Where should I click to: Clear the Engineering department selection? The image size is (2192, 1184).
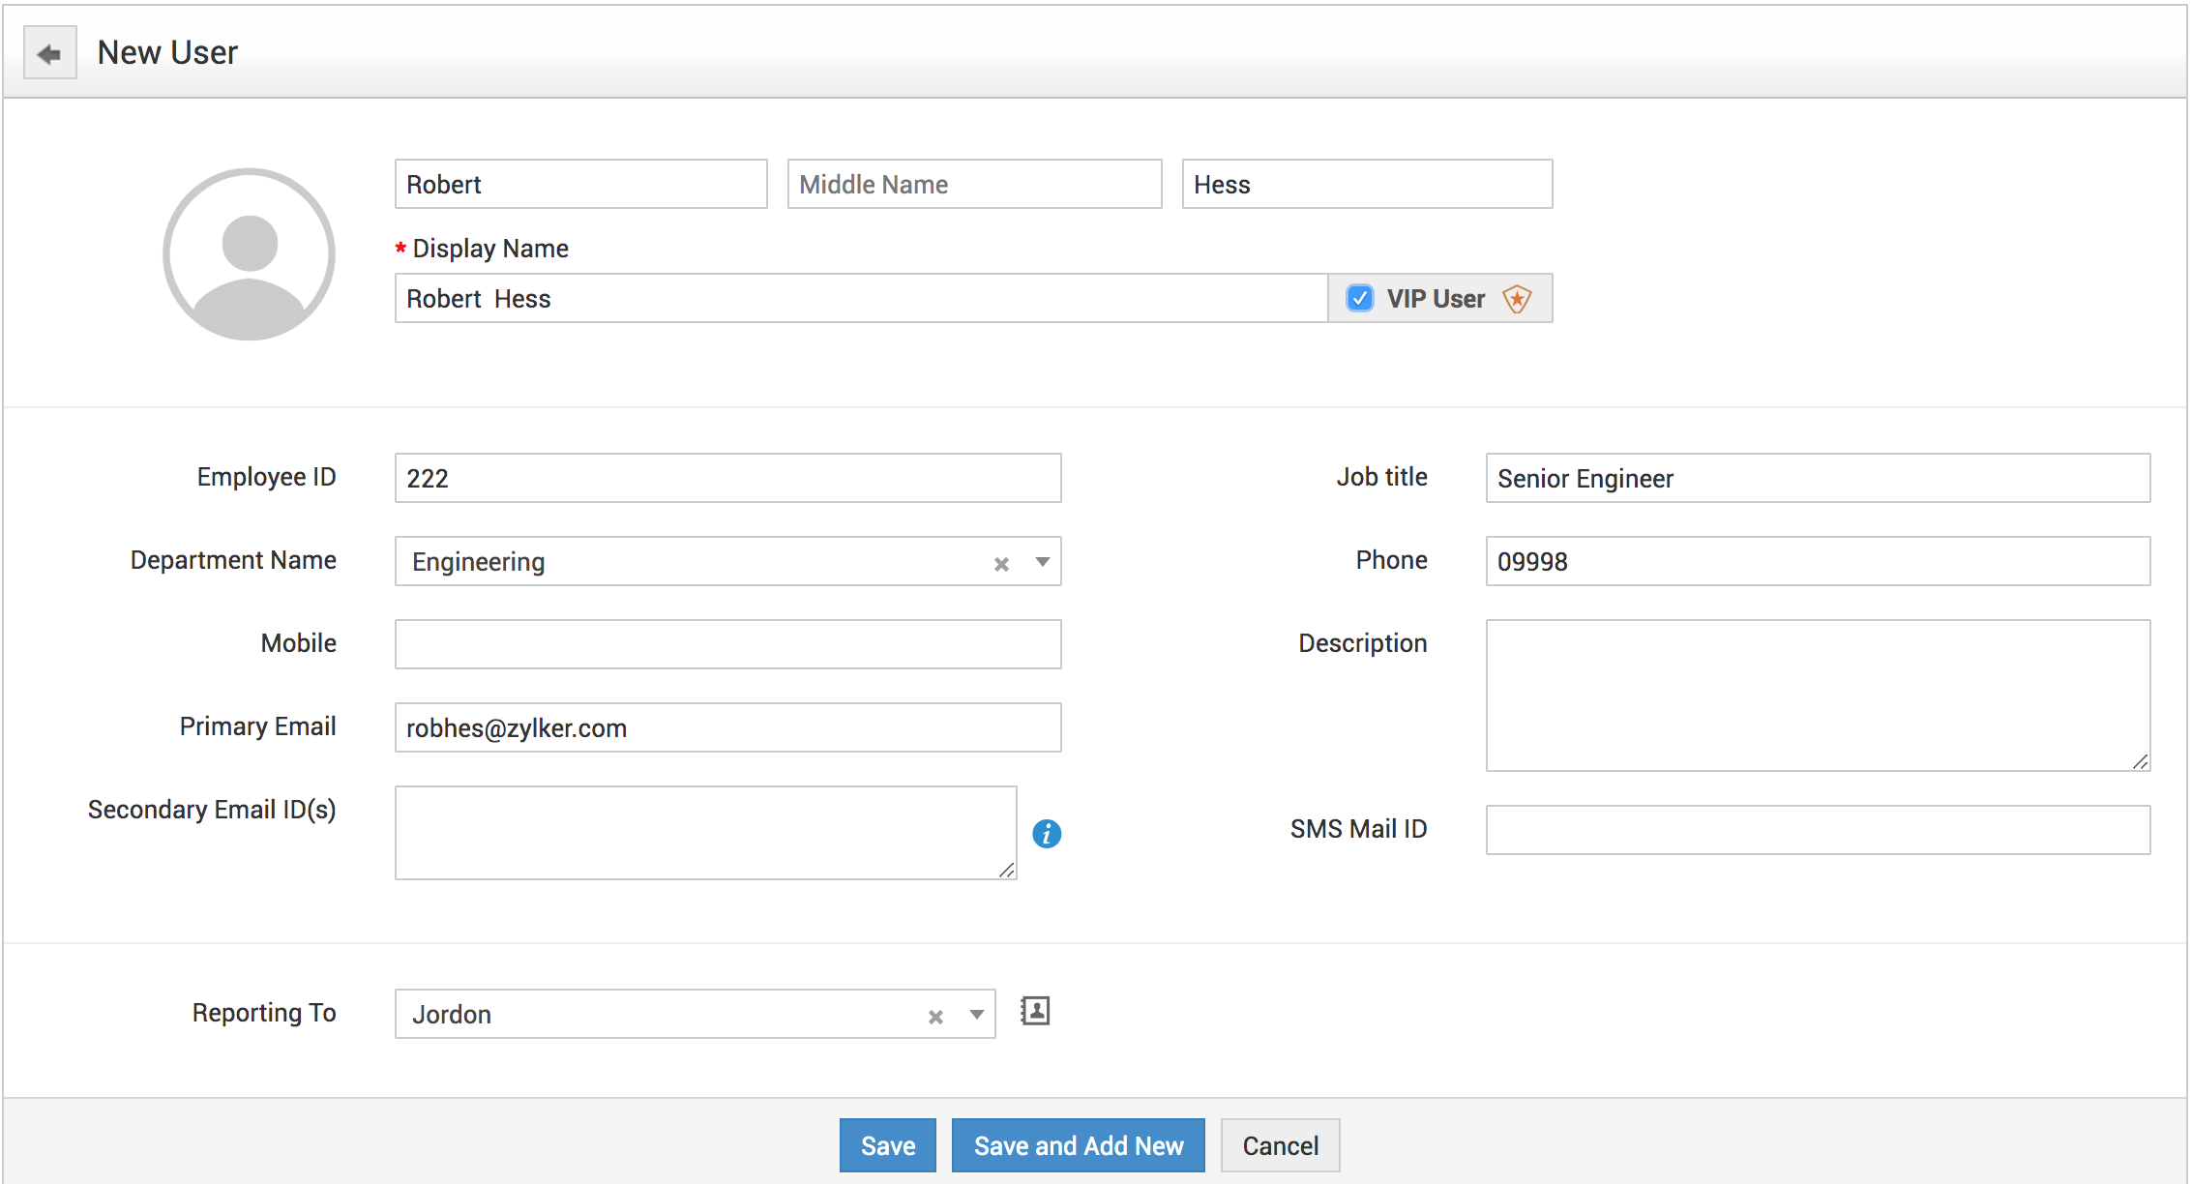pyautogui.click(x=1001, y=564)
